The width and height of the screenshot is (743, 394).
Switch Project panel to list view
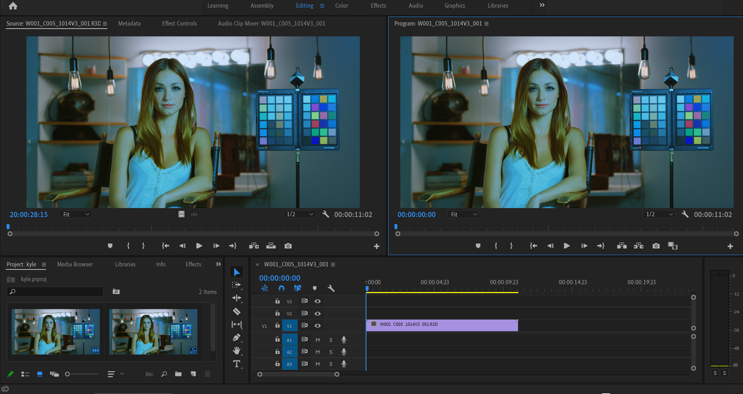click(25, 374)
